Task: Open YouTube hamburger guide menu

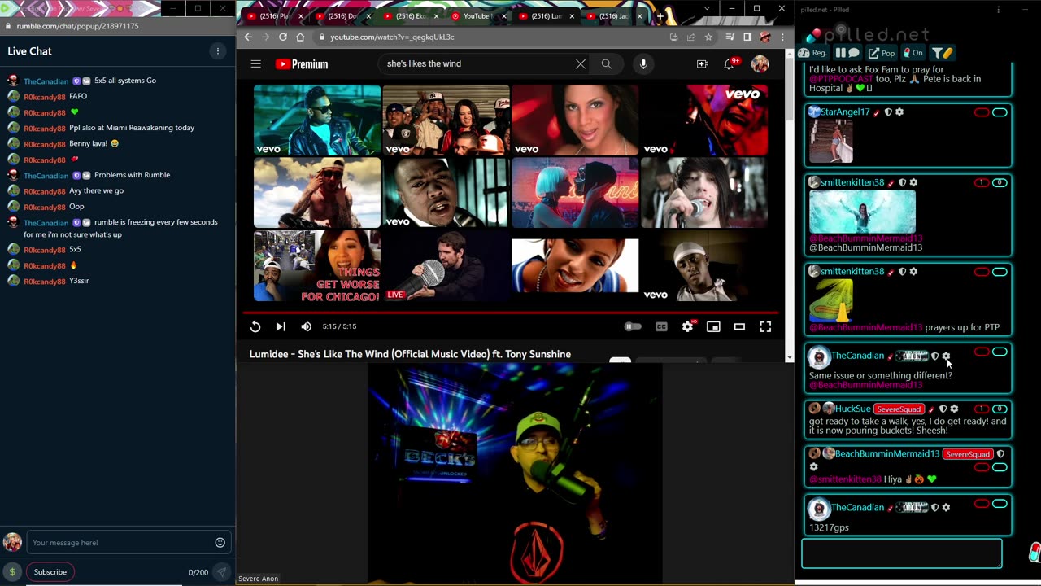Action: click(x=255, y=63)
